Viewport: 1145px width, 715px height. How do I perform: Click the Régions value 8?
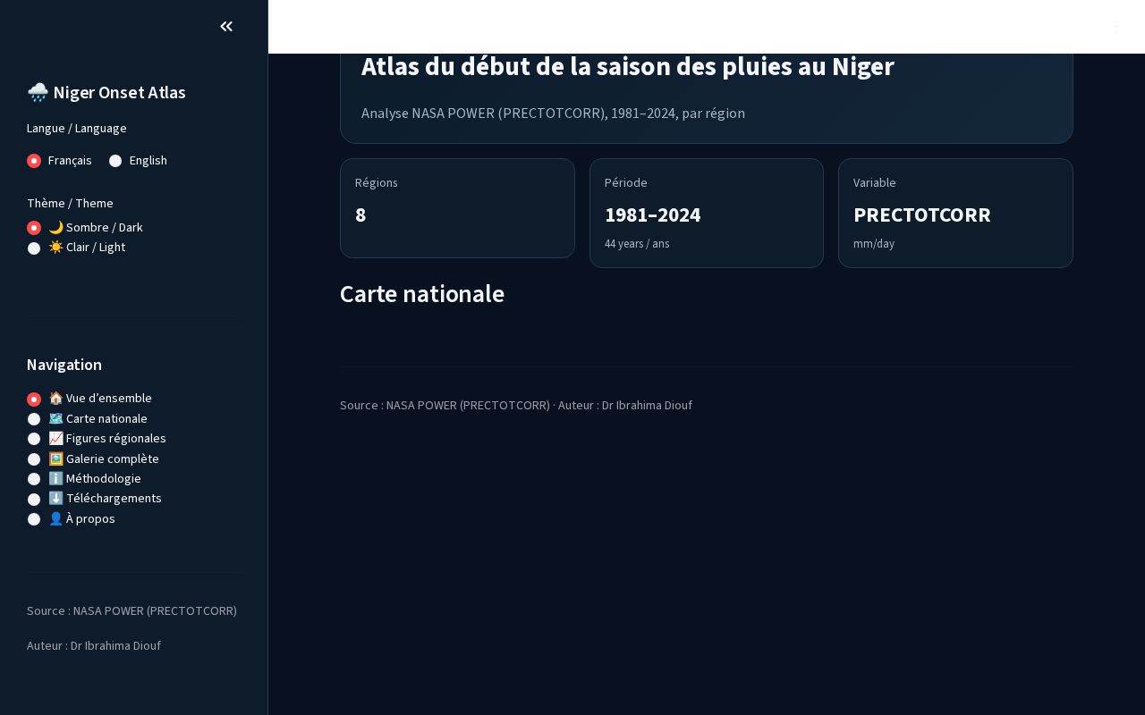(360, 215)
